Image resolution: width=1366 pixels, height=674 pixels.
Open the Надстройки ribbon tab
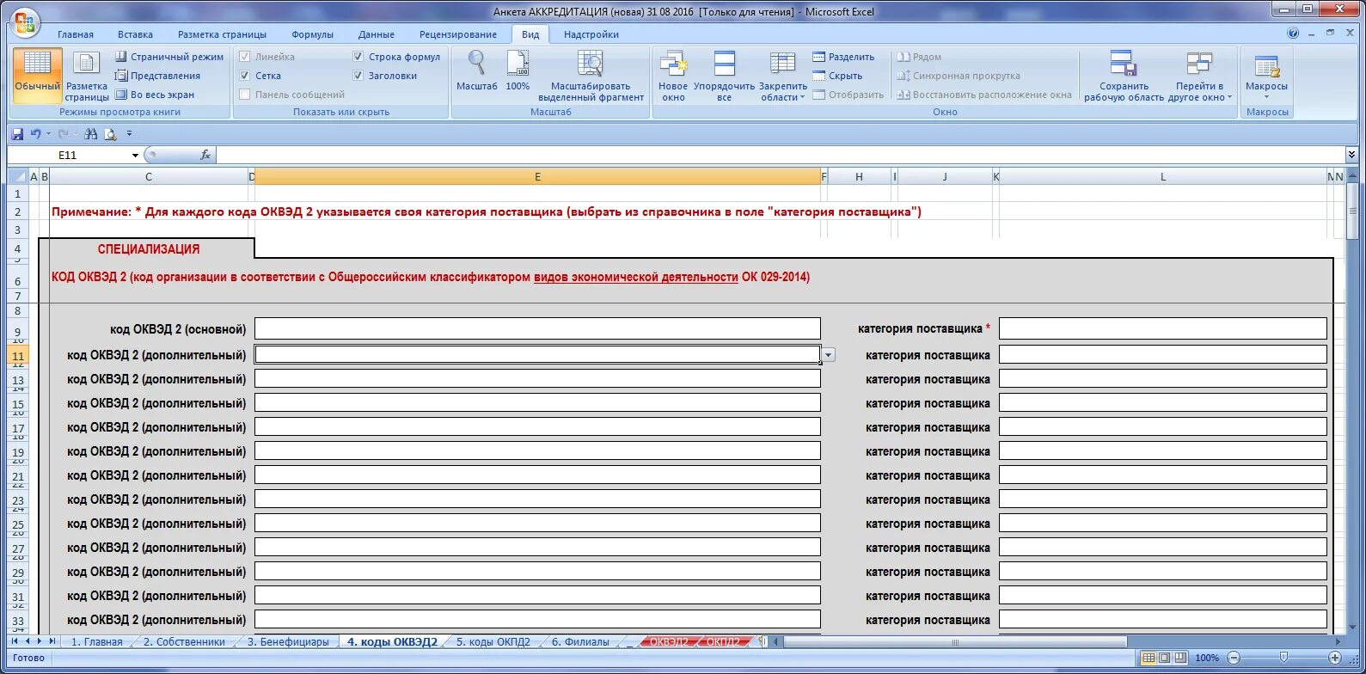click(x=591, y=34)
